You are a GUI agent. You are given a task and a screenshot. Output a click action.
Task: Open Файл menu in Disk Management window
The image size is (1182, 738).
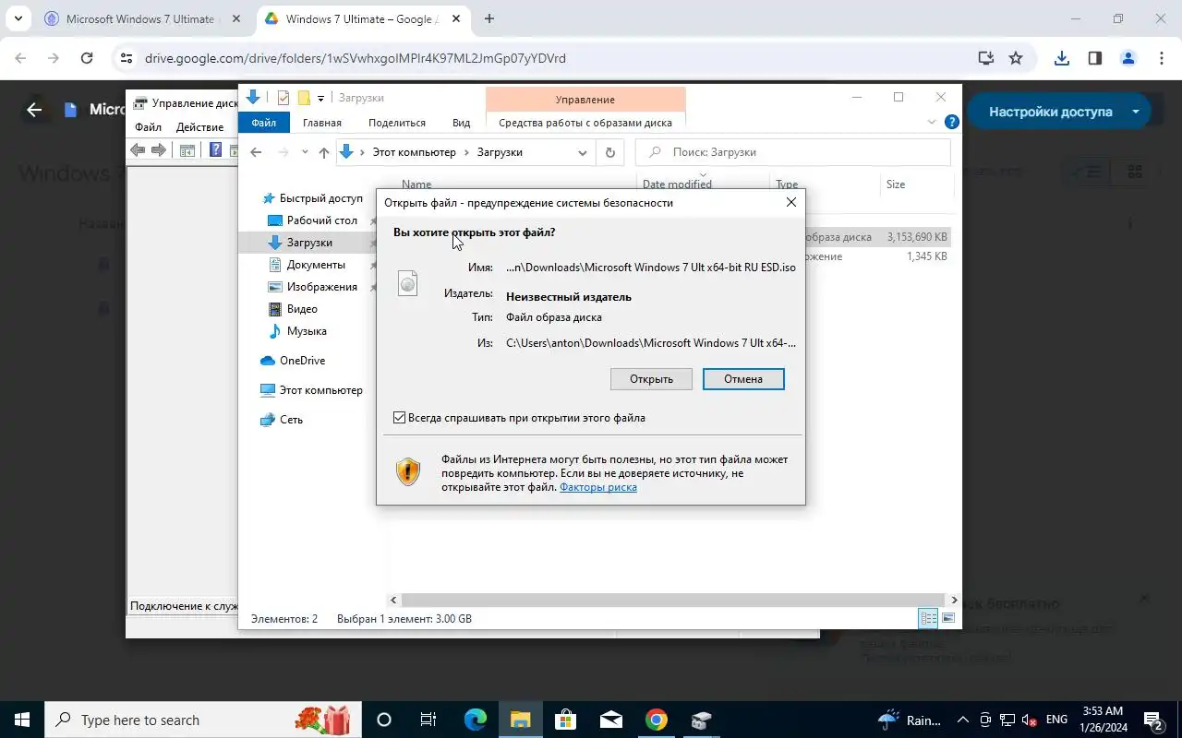tap(148, 127)
